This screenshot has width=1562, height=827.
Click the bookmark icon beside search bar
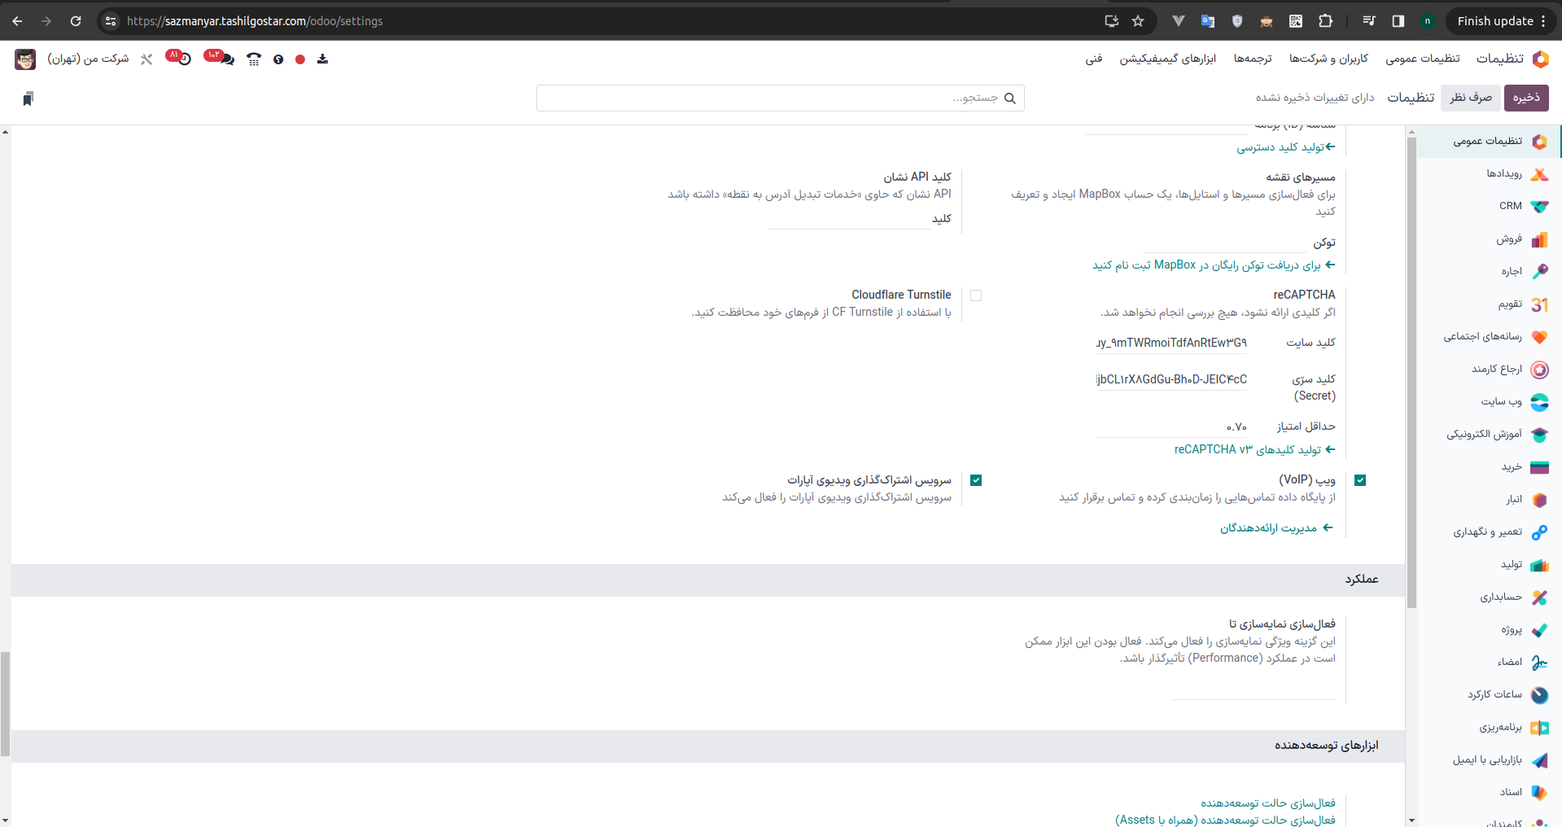click(x=28, y=98)
